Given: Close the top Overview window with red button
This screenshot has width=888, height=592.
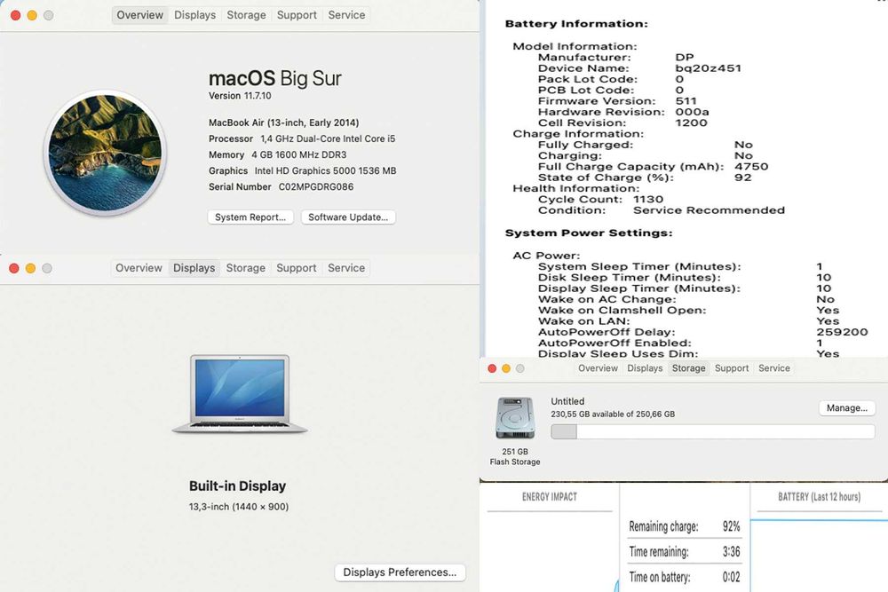Looking at the screenshot, I should 16,15.
